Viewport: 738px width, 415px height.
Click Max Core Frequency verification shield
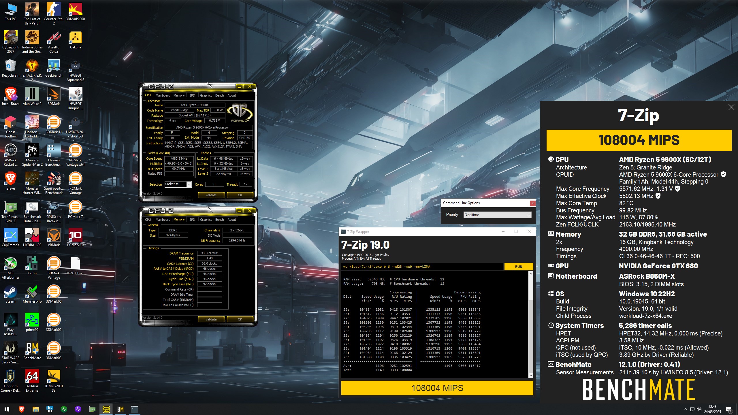click(x=678, y=188)
